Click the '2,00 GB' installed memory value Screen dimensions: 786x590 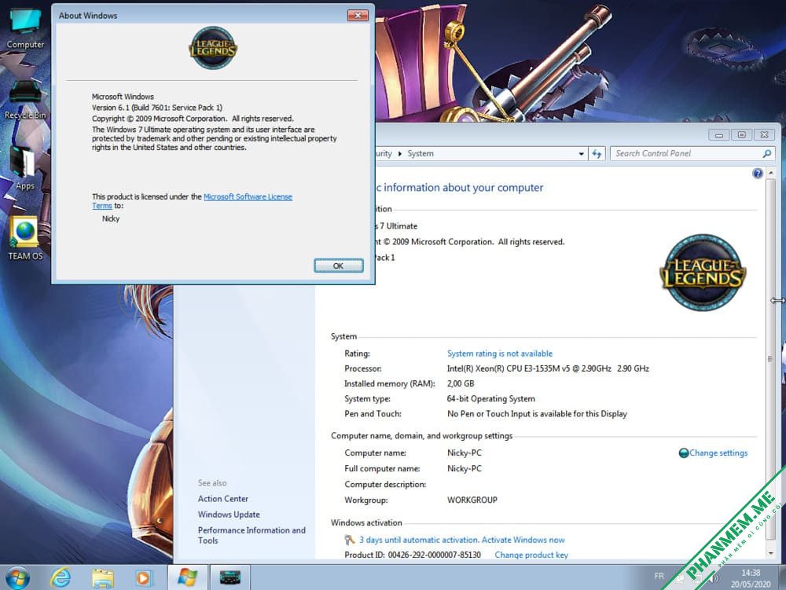click(x=460, y=383)
